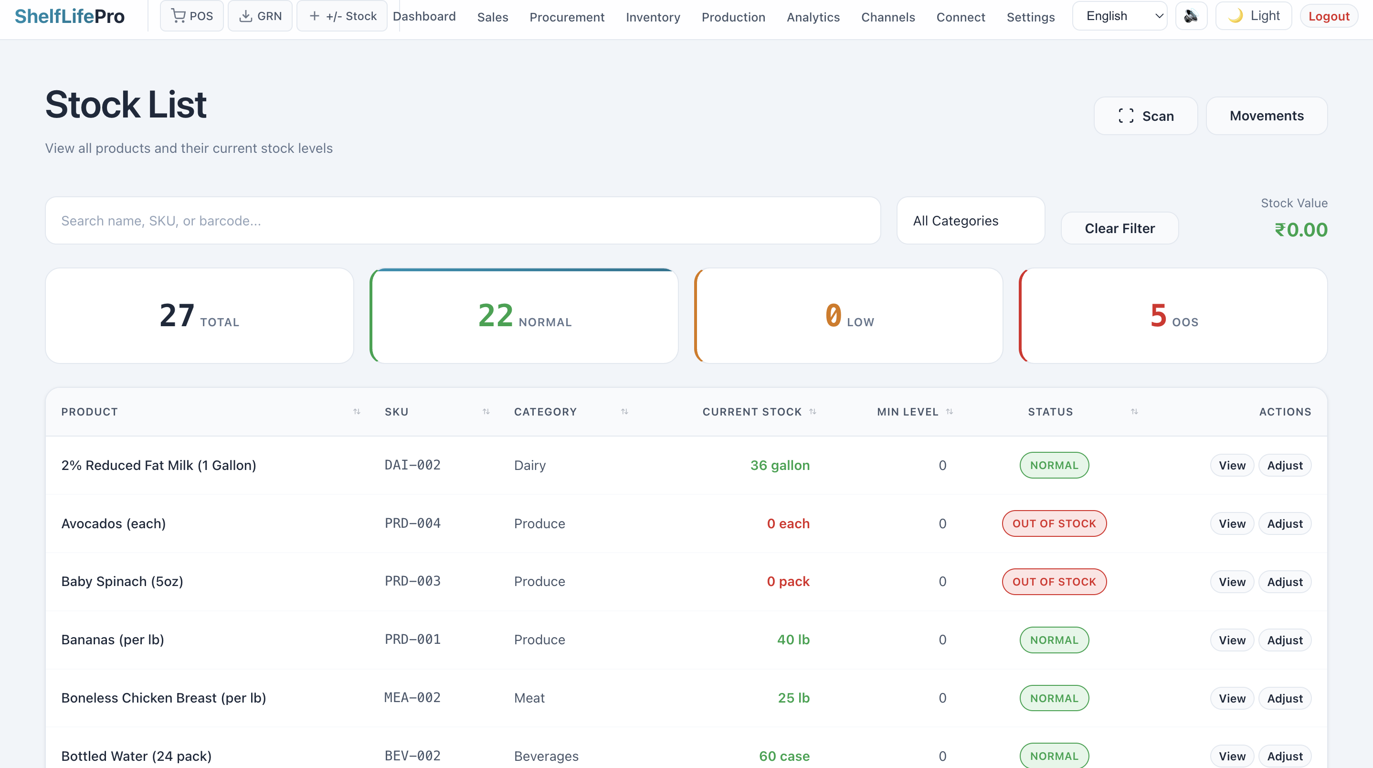Open the GRN download shortcut
The width and height of the screenshot is (1373, 768).
pyautogui.click(x=260, y=16)
